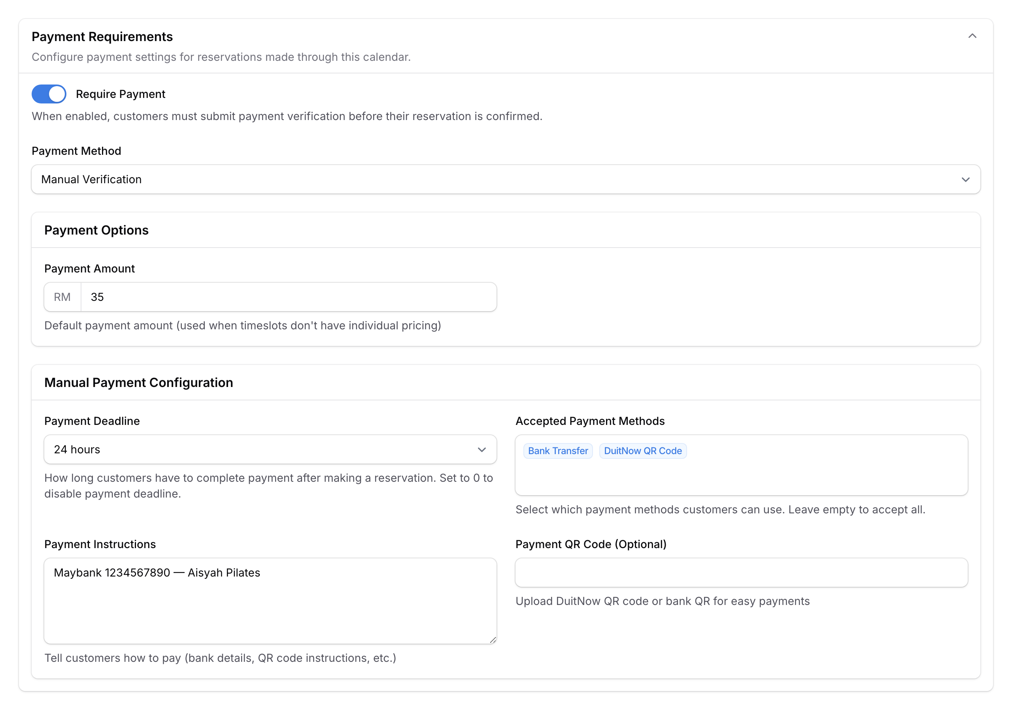Click the Payment Options section header

point(96,230)
